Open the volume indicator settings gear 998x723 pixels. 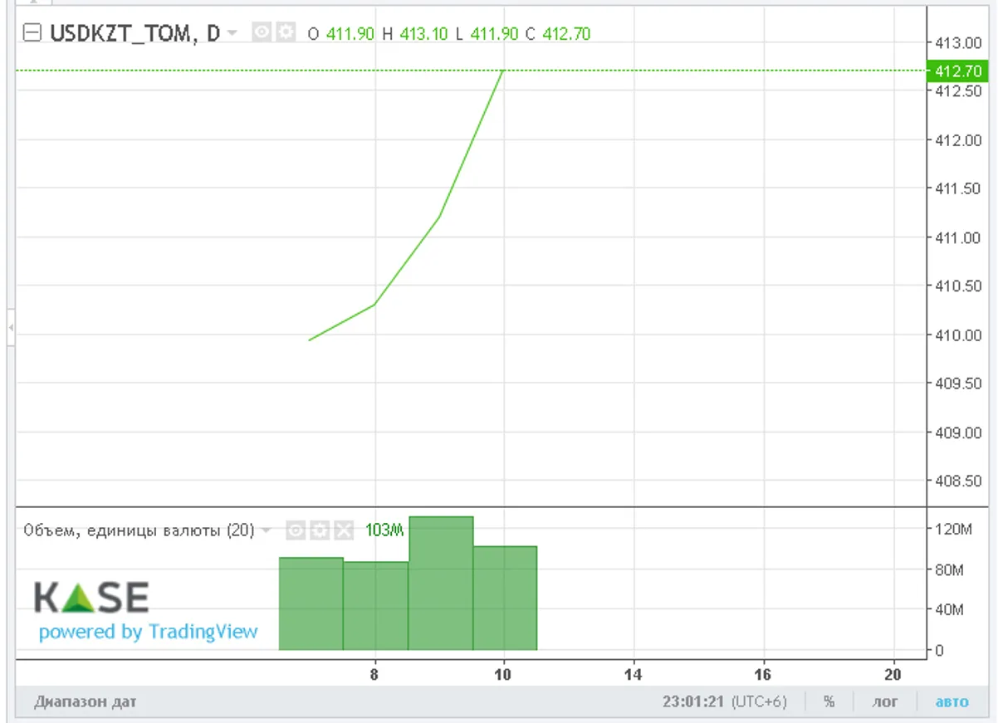tap(319, 530)
